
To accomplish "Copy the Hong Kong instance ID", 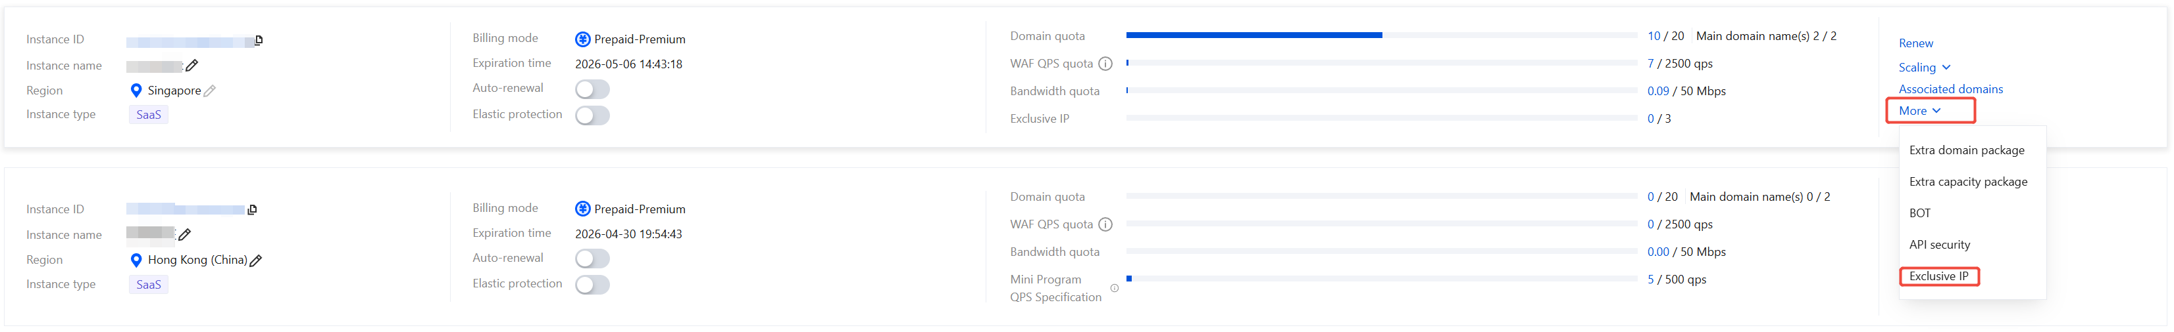I will click(253, 209).
